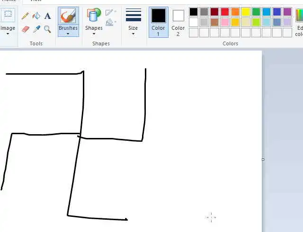Open the Image dropdown arrow
The width and height of the screenshot is (303, 232).
8,34
